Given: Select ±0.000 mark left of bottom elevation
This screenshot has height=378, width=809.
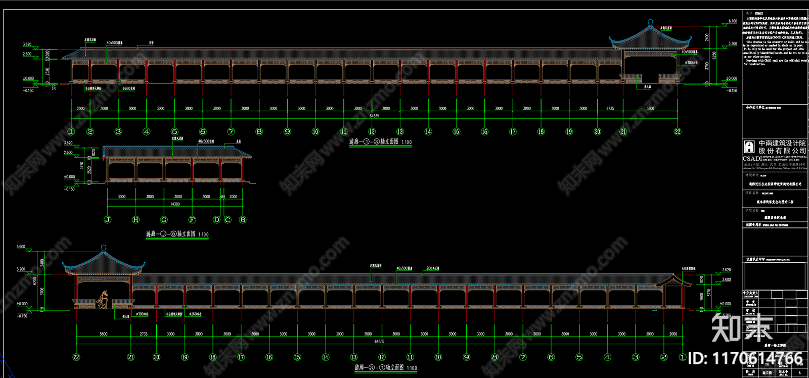Looking at the screenshot, I should click(x=22, y=304).
